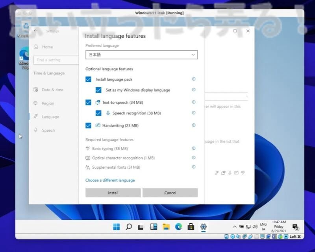315x252 pixels.
Task: Click Handwriting pen icon
Action: click(98, 125)
